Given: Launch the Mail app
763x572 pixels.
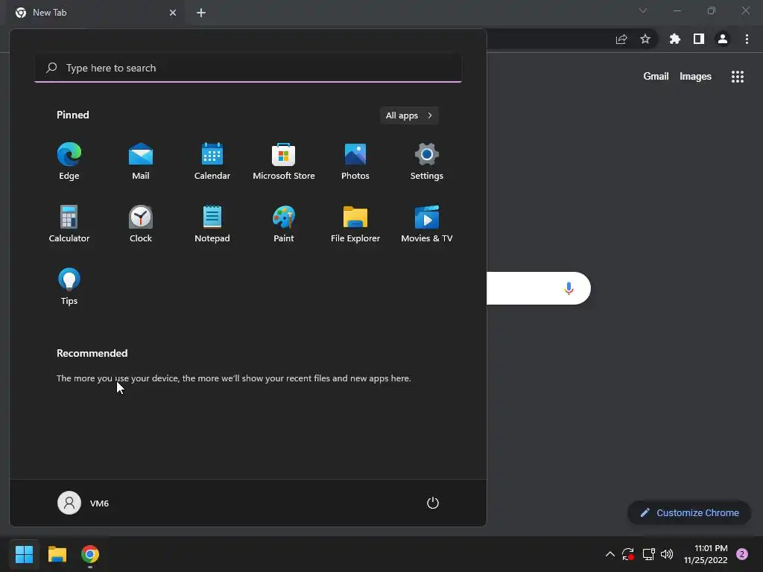Looking at the screenshot, I should [x=141, y=162].
